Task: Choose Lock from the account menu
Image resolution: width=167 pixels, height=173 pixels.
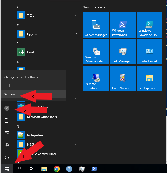Action: (x=34, y=86)
